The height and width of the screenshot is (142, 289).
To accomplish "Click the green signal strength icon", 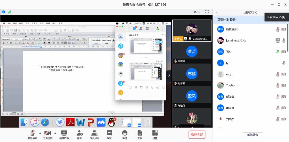I will click(10, 12).
